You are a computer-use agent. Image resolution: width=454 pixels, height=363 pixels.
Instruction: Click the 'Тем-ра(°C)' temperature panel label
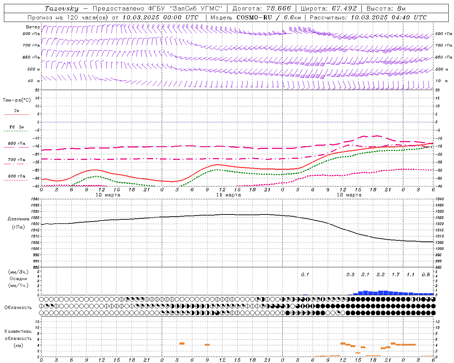click(x=17, y=100)
